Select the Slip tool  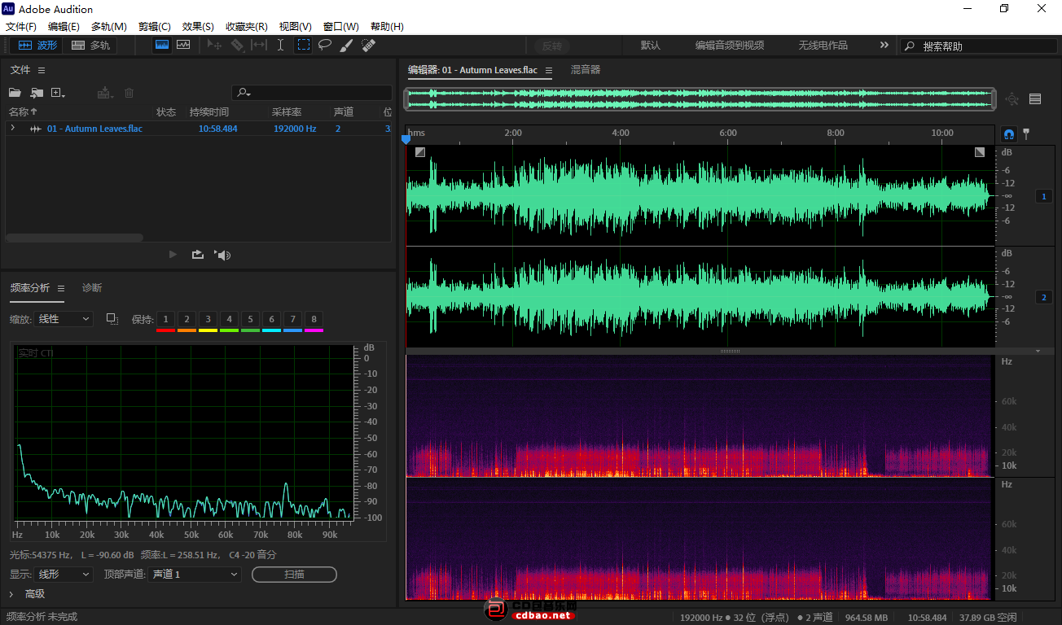259,46
